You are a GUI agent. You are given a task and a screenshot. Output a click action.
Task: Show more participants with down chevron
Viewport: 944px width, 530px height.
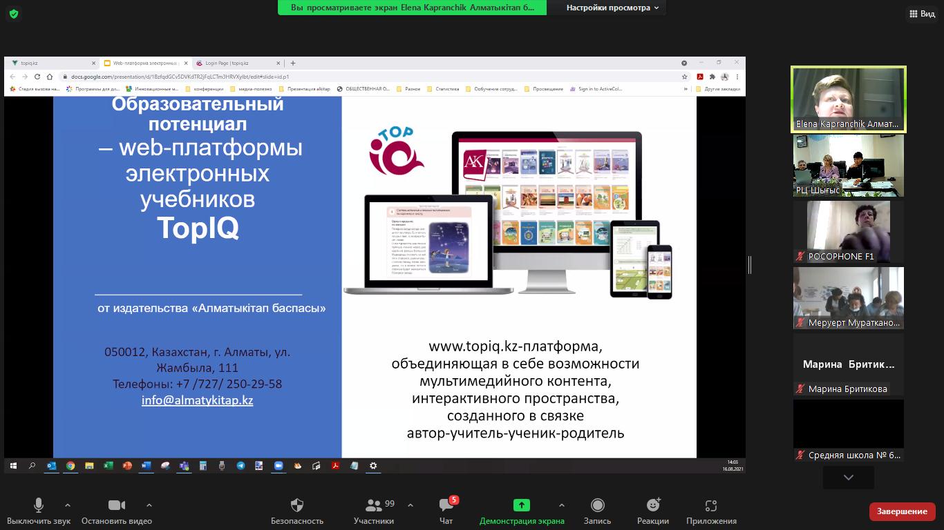tap(849, 478)
